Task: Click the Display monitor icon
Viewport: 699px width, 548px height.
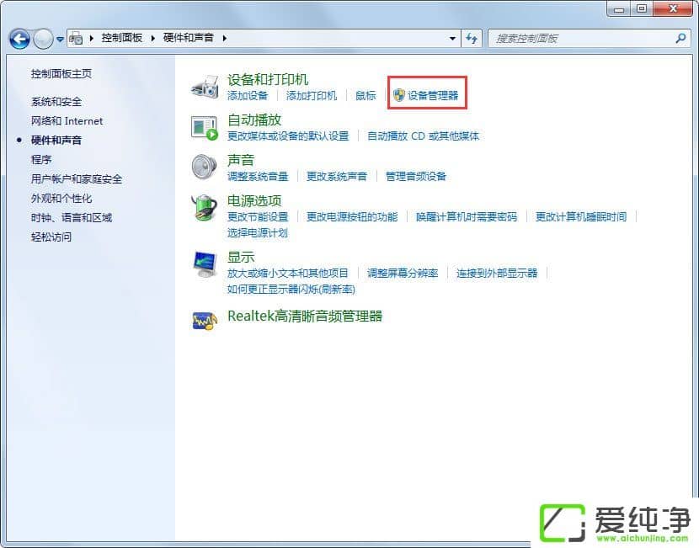Action: (205, 263)
